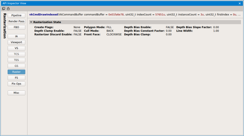Click the indexCount value 57651u
The width and height of the screenshot is (244, 136).
pyautogui.click(x=160, y=15)
